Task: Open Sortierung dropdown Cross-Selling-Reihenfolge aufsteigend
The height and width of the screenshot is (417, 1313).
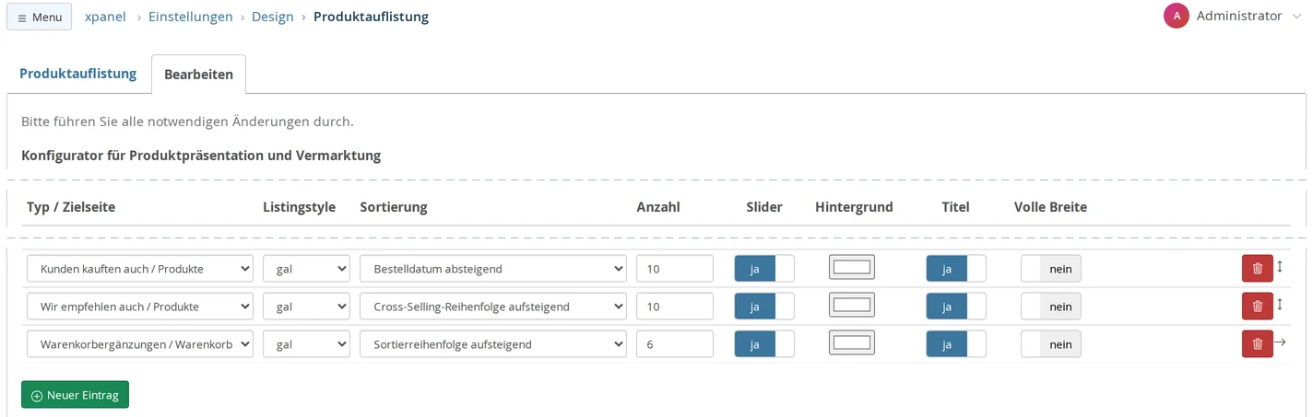Action: [x=493, y=307]
